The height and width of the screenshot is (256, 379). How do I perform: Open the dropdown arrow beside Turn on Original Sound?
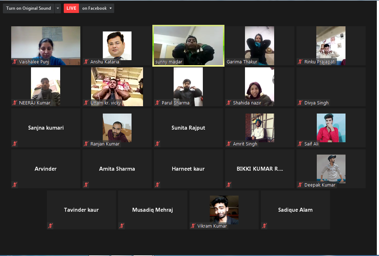coord(58,8)
